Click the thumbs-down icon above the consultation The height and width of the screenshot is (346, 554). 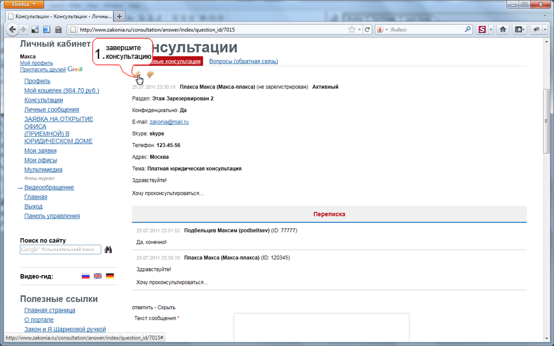tap(151, 74)
